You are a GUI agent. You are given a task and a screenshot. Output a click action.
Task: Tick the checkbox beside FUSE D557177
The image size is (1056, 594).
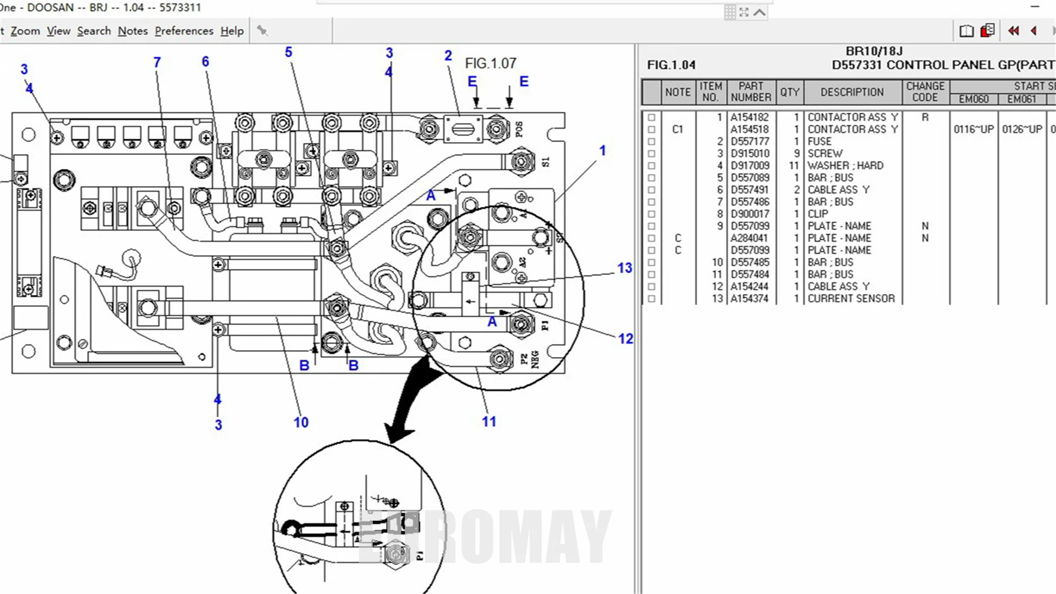(652, 141)
